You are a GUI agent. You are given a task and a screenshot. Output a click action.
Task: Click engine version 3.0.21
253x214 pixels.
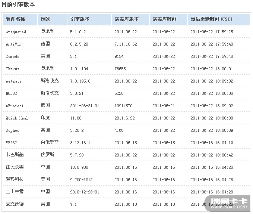[77, 93]
